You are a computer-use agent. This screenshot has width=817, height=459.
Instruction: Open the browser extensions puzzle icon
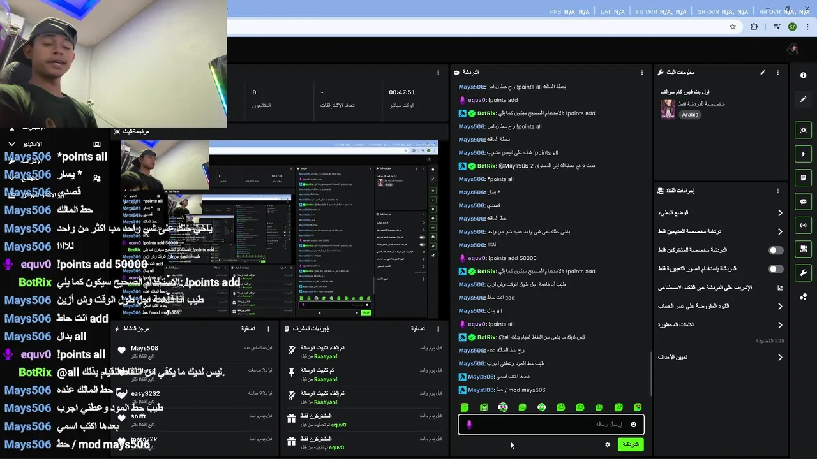pos(754,27)
